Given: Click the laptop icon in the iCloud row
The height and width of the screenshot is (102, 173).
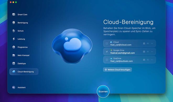Looking at the screenshot, I should pos(144,43).
